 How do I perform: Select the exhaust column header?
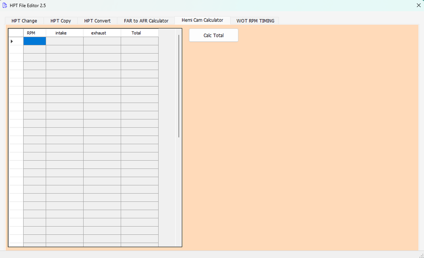click(99, 33)
